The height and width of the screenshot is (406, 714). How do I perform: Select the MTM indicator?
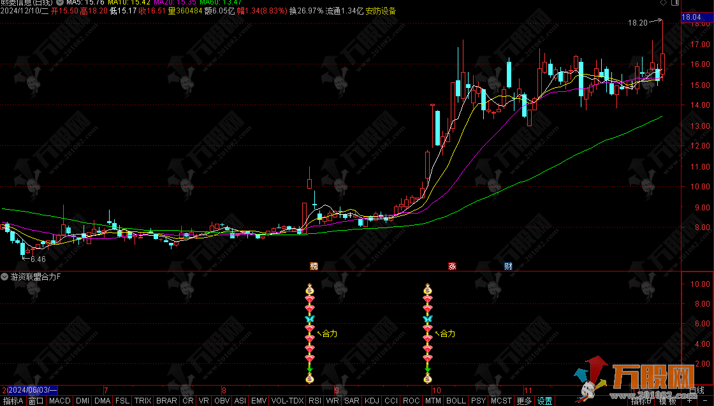click(433, 401)
